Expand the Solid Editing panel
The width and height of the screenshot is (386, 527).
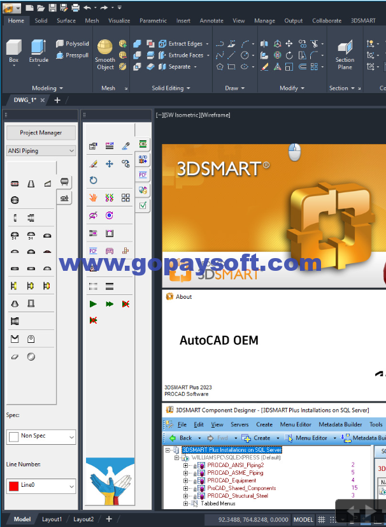[171, 88]
